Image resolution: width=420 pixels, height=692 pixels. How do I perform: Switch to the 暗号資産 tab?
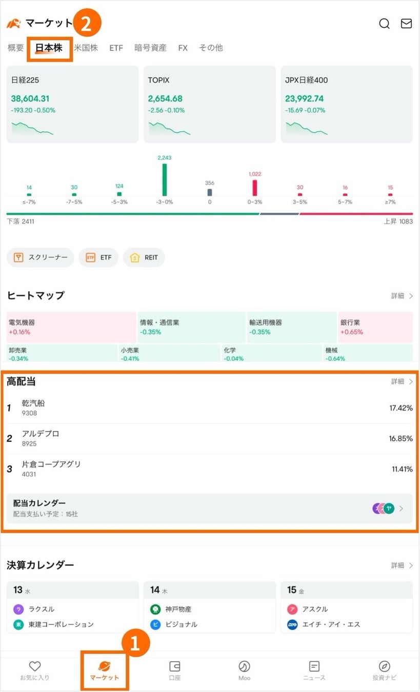[x=150, y=48]
